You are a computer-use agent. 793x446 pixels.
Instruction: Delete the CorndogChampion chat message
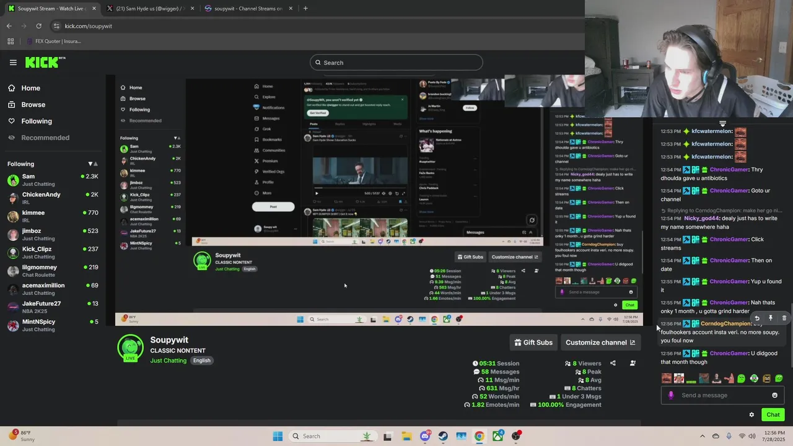(x=784, y=318)
